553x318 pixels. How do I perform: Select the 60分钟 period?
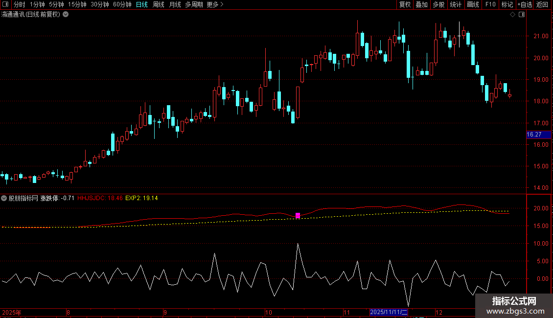[x=122, y=4]
